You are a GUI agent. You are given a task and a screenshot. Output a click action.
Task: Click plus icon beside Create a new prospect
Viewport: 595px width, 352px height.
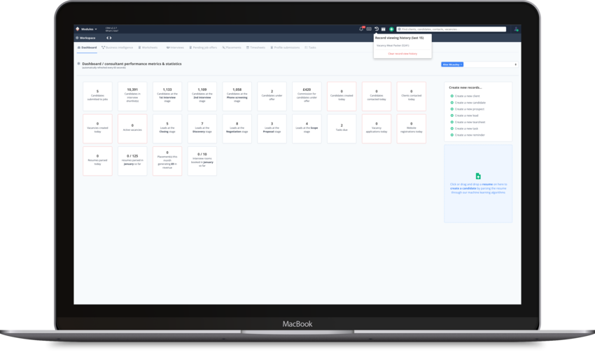452,109
